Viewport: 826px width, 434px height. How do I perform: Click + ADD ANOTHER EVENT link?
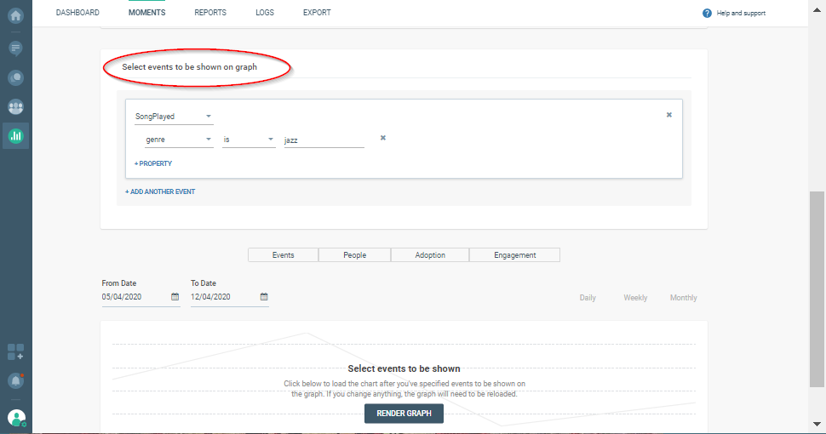(x=160, y=191)
